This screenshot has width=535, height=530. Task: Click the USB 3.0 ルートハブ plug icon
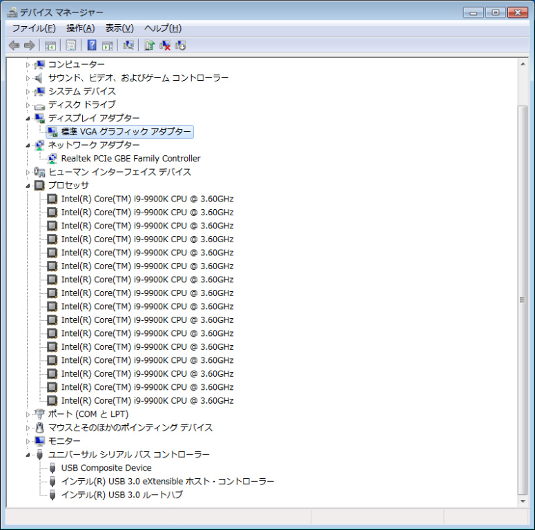pos(52,495)
